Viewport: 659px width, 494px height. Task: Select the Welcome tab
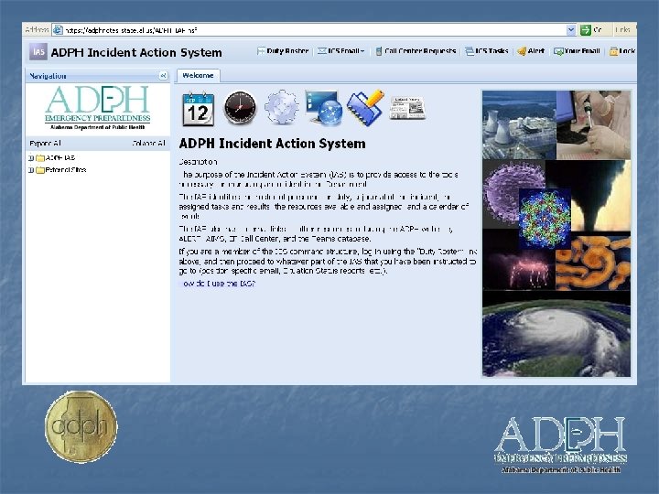tap(198, 76)
